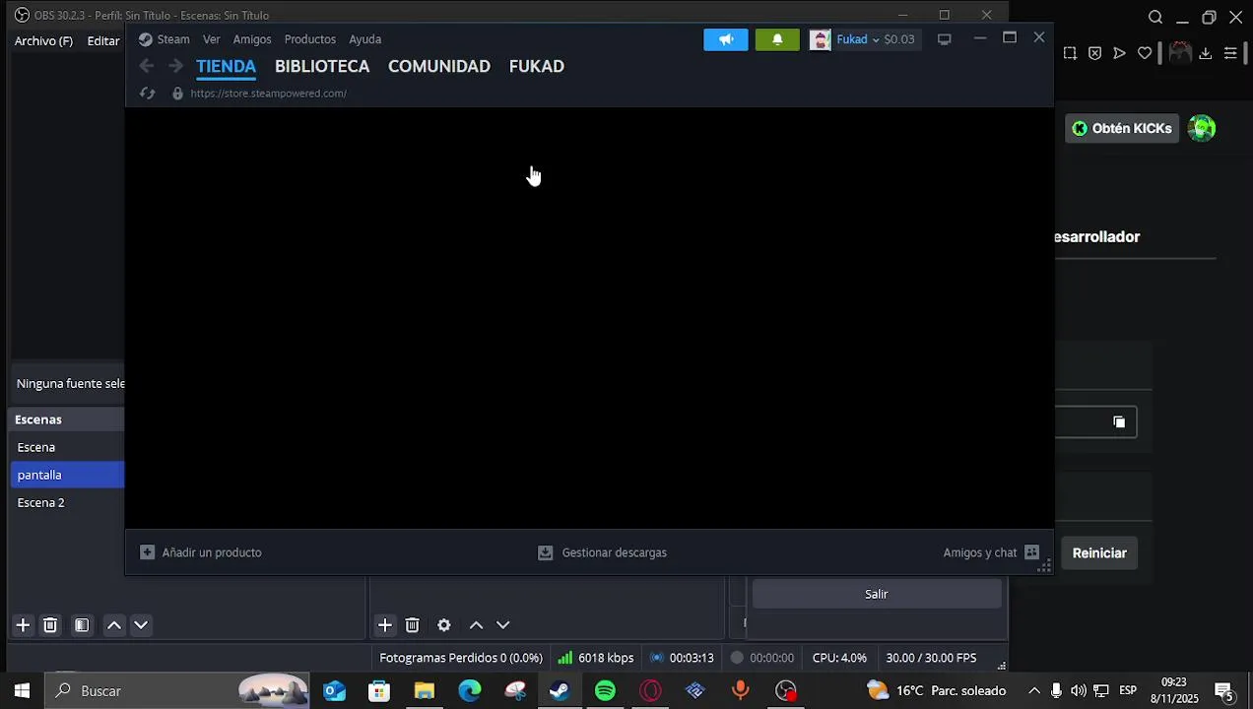
Task: Open the browser downloads icon
Action: [x=1205, y=53]
